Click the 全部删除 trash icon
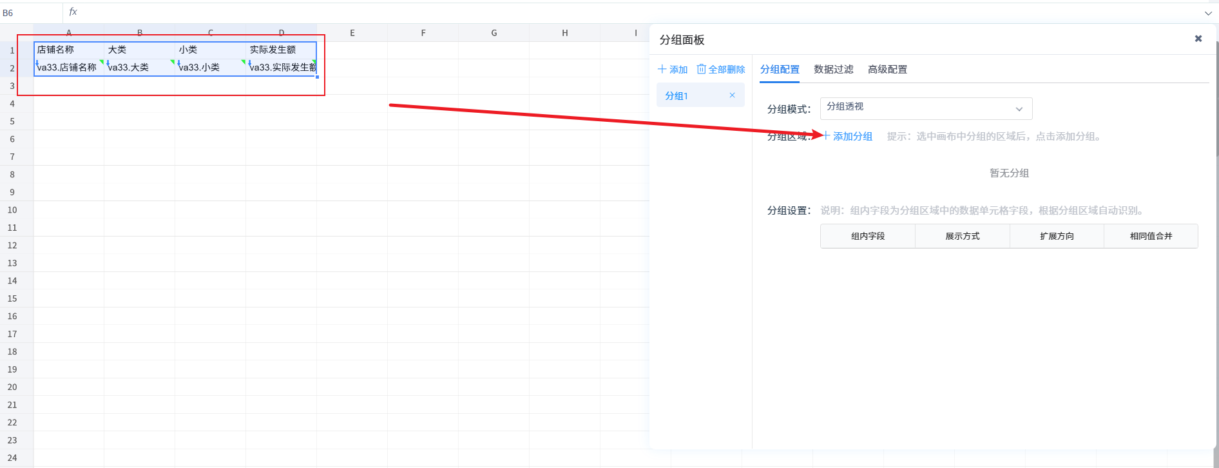Screen dimensions: 1219x468 701,70
